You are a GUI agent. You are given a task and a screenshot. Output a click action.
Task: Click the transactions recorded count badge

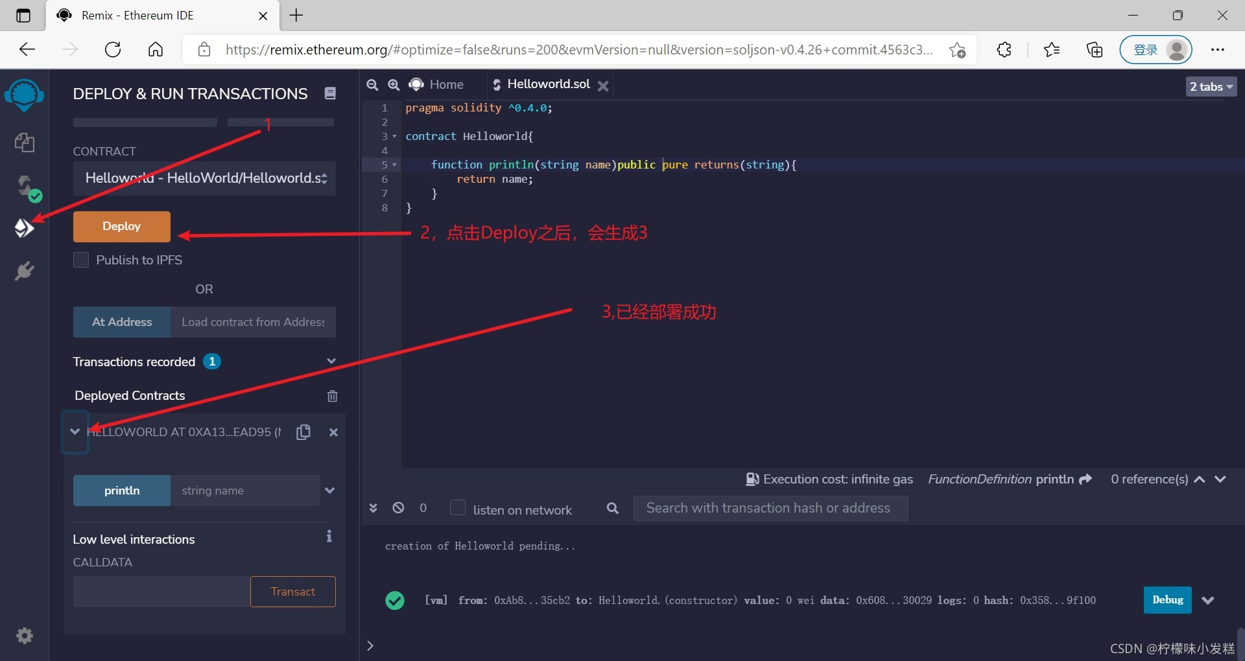tap(212, 362)
